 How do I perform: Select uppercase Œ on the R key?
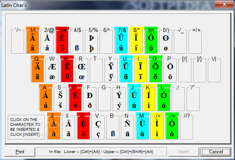(x=82, y=67)
